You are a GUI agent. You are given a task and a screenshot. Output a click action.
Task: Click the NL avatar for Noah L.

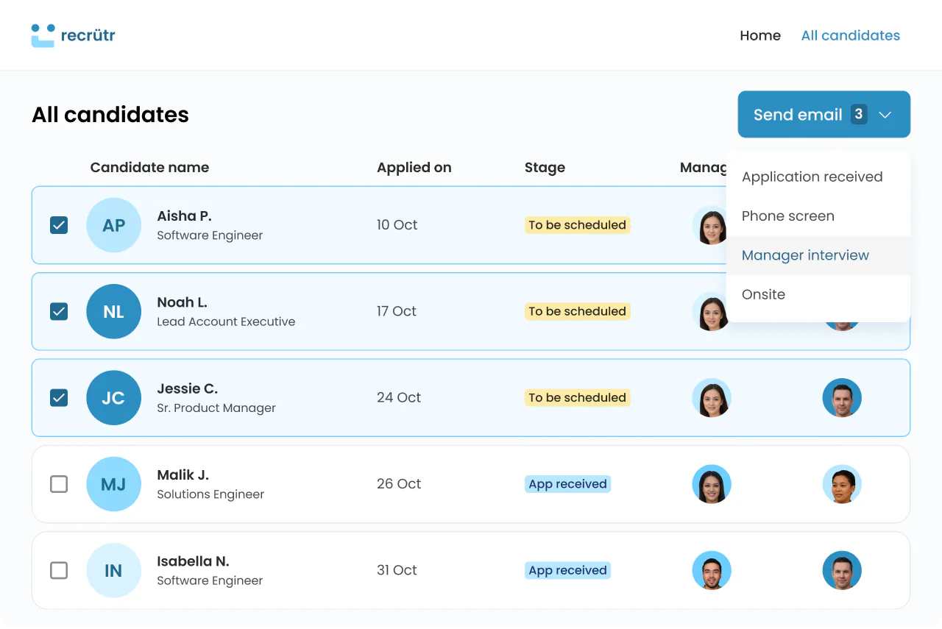(x=113, y=311)
